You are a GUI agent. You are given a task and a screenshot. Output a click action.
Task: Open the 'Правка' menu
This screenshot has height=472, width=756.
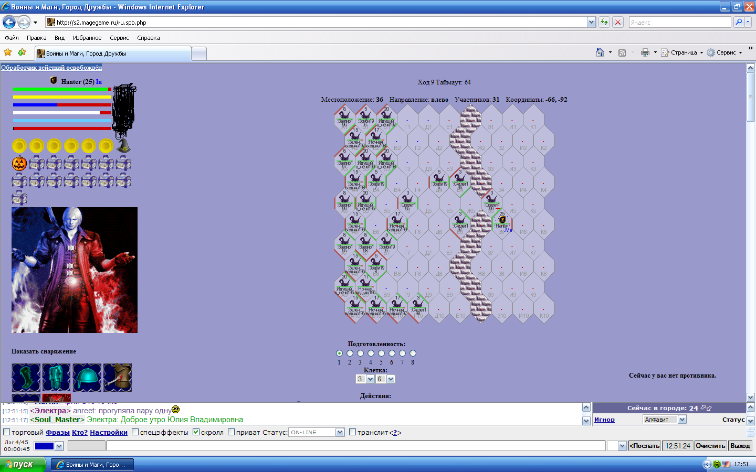click(x=36, y=38)
